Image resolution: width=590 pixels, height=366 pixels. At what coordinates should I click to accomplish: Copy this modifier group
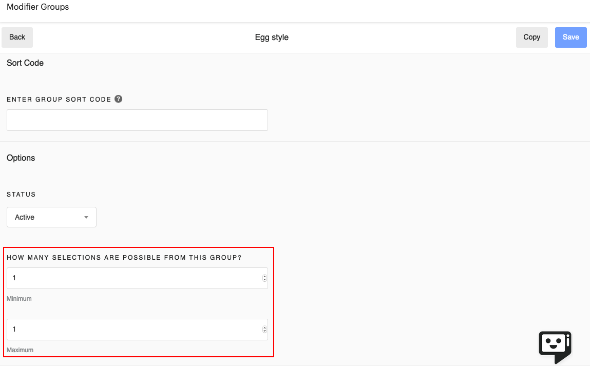click(x=531, y=37)
